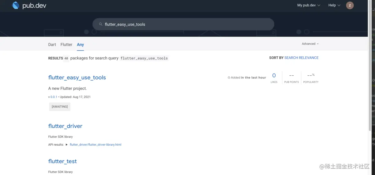The image size is (375, 175).
Task: Click the clock icon beside Added
Action: tap(229, 78)
